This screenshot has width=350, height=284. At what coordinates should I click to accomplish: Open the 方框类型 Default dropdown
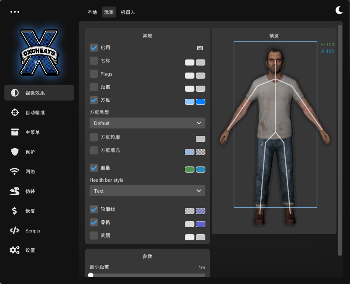(x=147, y=123)
